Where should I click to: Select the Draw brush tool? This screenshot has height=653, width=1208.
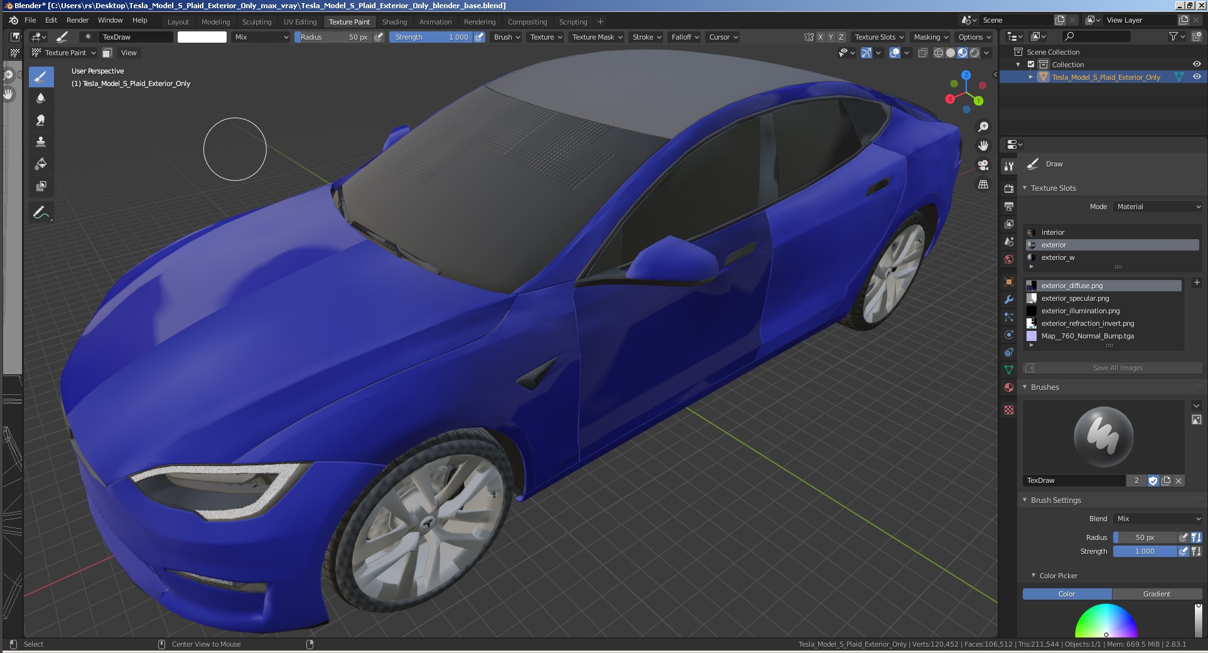[x=41, y=77]
